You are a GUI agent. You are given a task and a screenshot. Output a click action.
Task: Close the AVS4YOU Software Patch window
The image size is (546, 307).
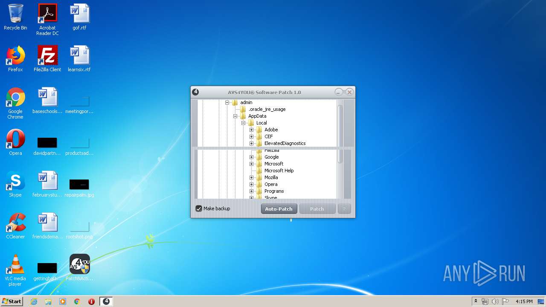point(349,92)
